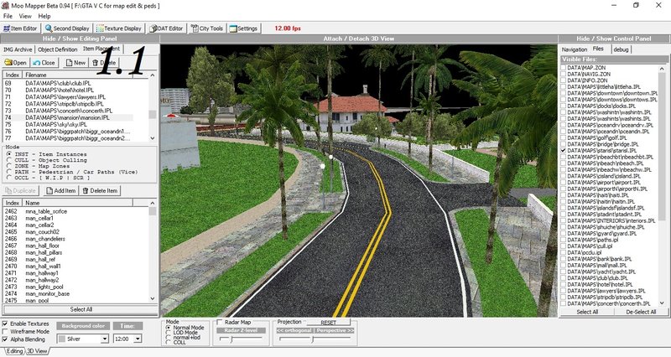Viewport: 671px width, 357px height.
Task: Switch to the IMG Archive tab
Action: [18, 49]
